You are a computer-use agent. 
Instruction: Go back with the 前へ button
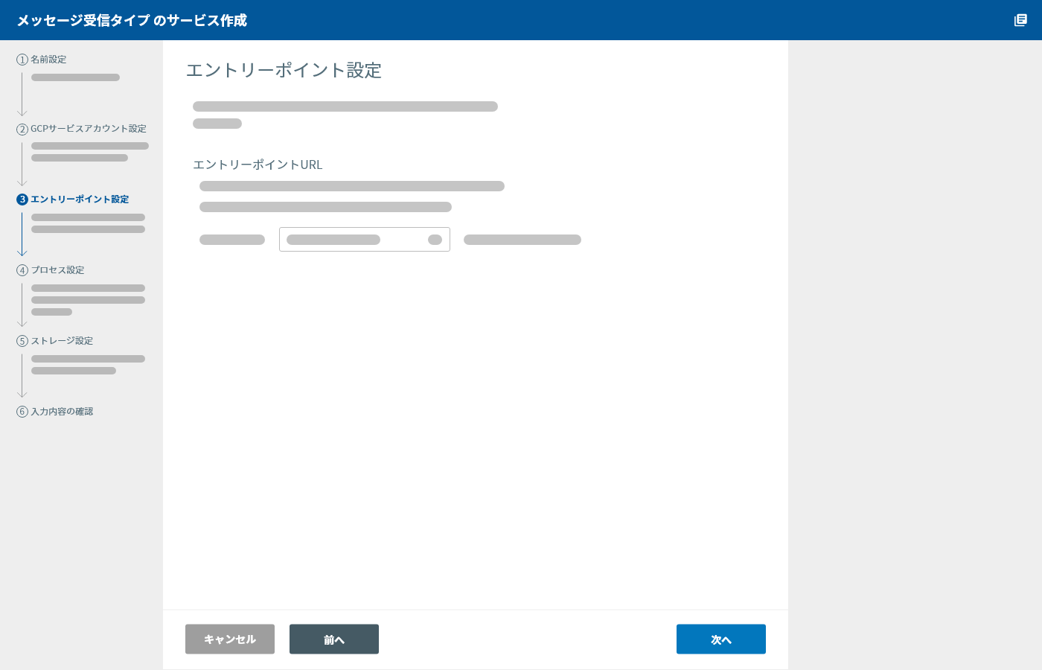click(x=334, y=639)
